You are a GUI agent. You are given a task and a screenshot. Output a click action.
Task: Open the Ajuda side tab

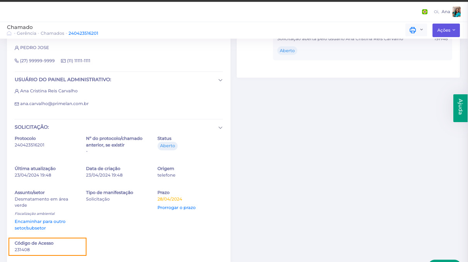point(460,108)
